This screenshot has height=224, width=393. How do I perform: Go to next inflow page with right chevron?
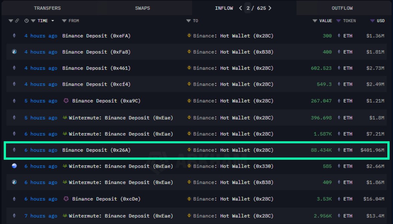coord(270,8)
